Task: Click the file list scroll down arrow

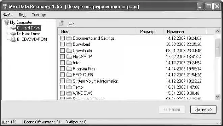Action: tap(217, 97)
